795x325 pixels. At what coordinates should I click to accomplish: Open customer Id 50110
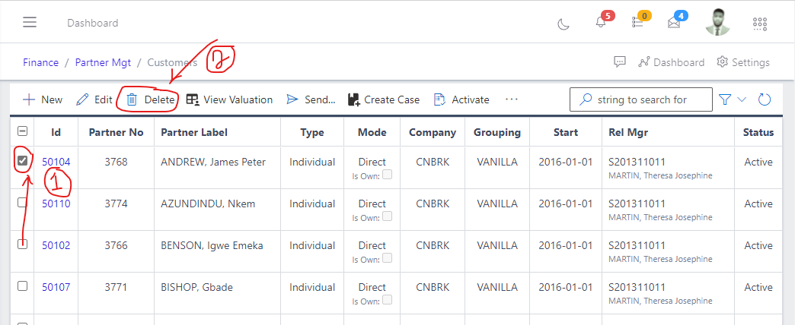click(x=56, y=204)
